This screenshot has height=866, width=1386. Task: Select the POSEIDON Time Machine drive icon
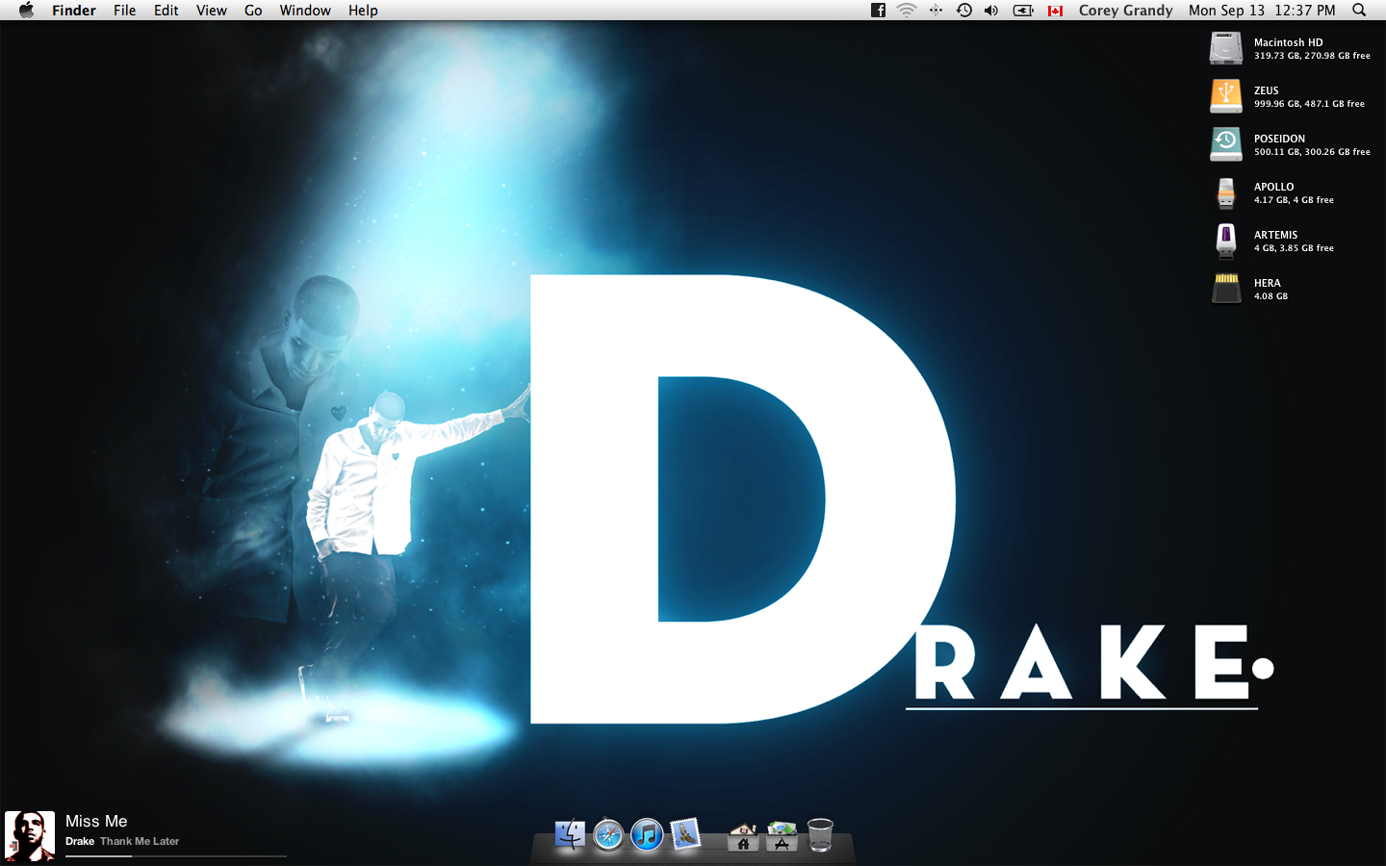1225,144
